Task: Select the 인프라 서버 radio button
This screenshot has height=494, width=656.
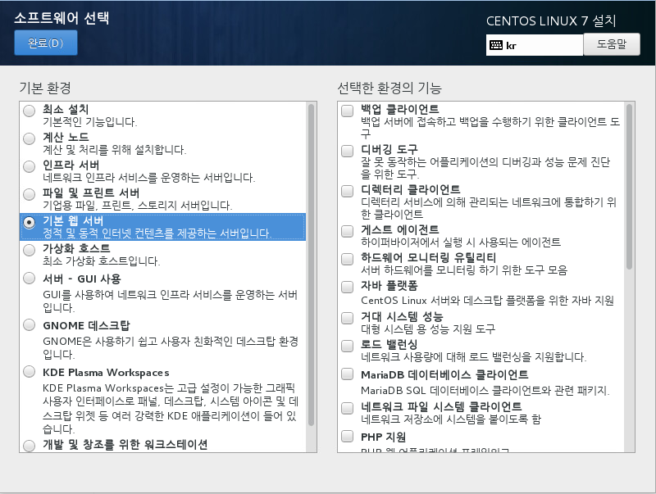Action: [29, 166]
